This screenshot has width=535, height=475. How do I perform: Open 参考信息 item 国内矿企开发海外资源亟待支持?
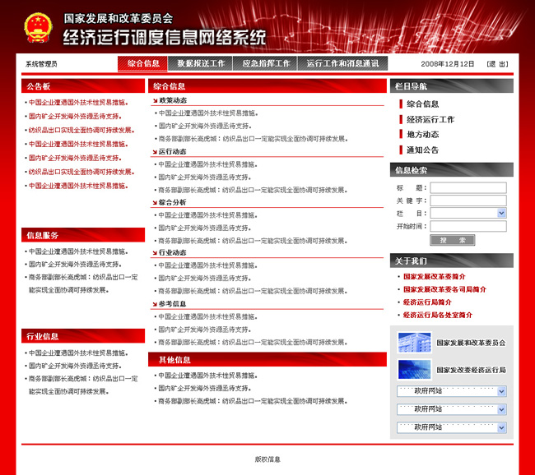point(205,330)
